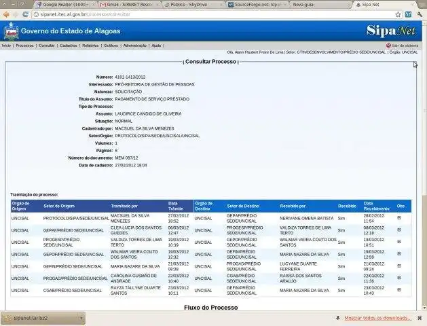The width and height of the screenshot is (427, 326).
Task: Open the Relatórios menu
Action: pyautogui.click(x=90, y=46)
